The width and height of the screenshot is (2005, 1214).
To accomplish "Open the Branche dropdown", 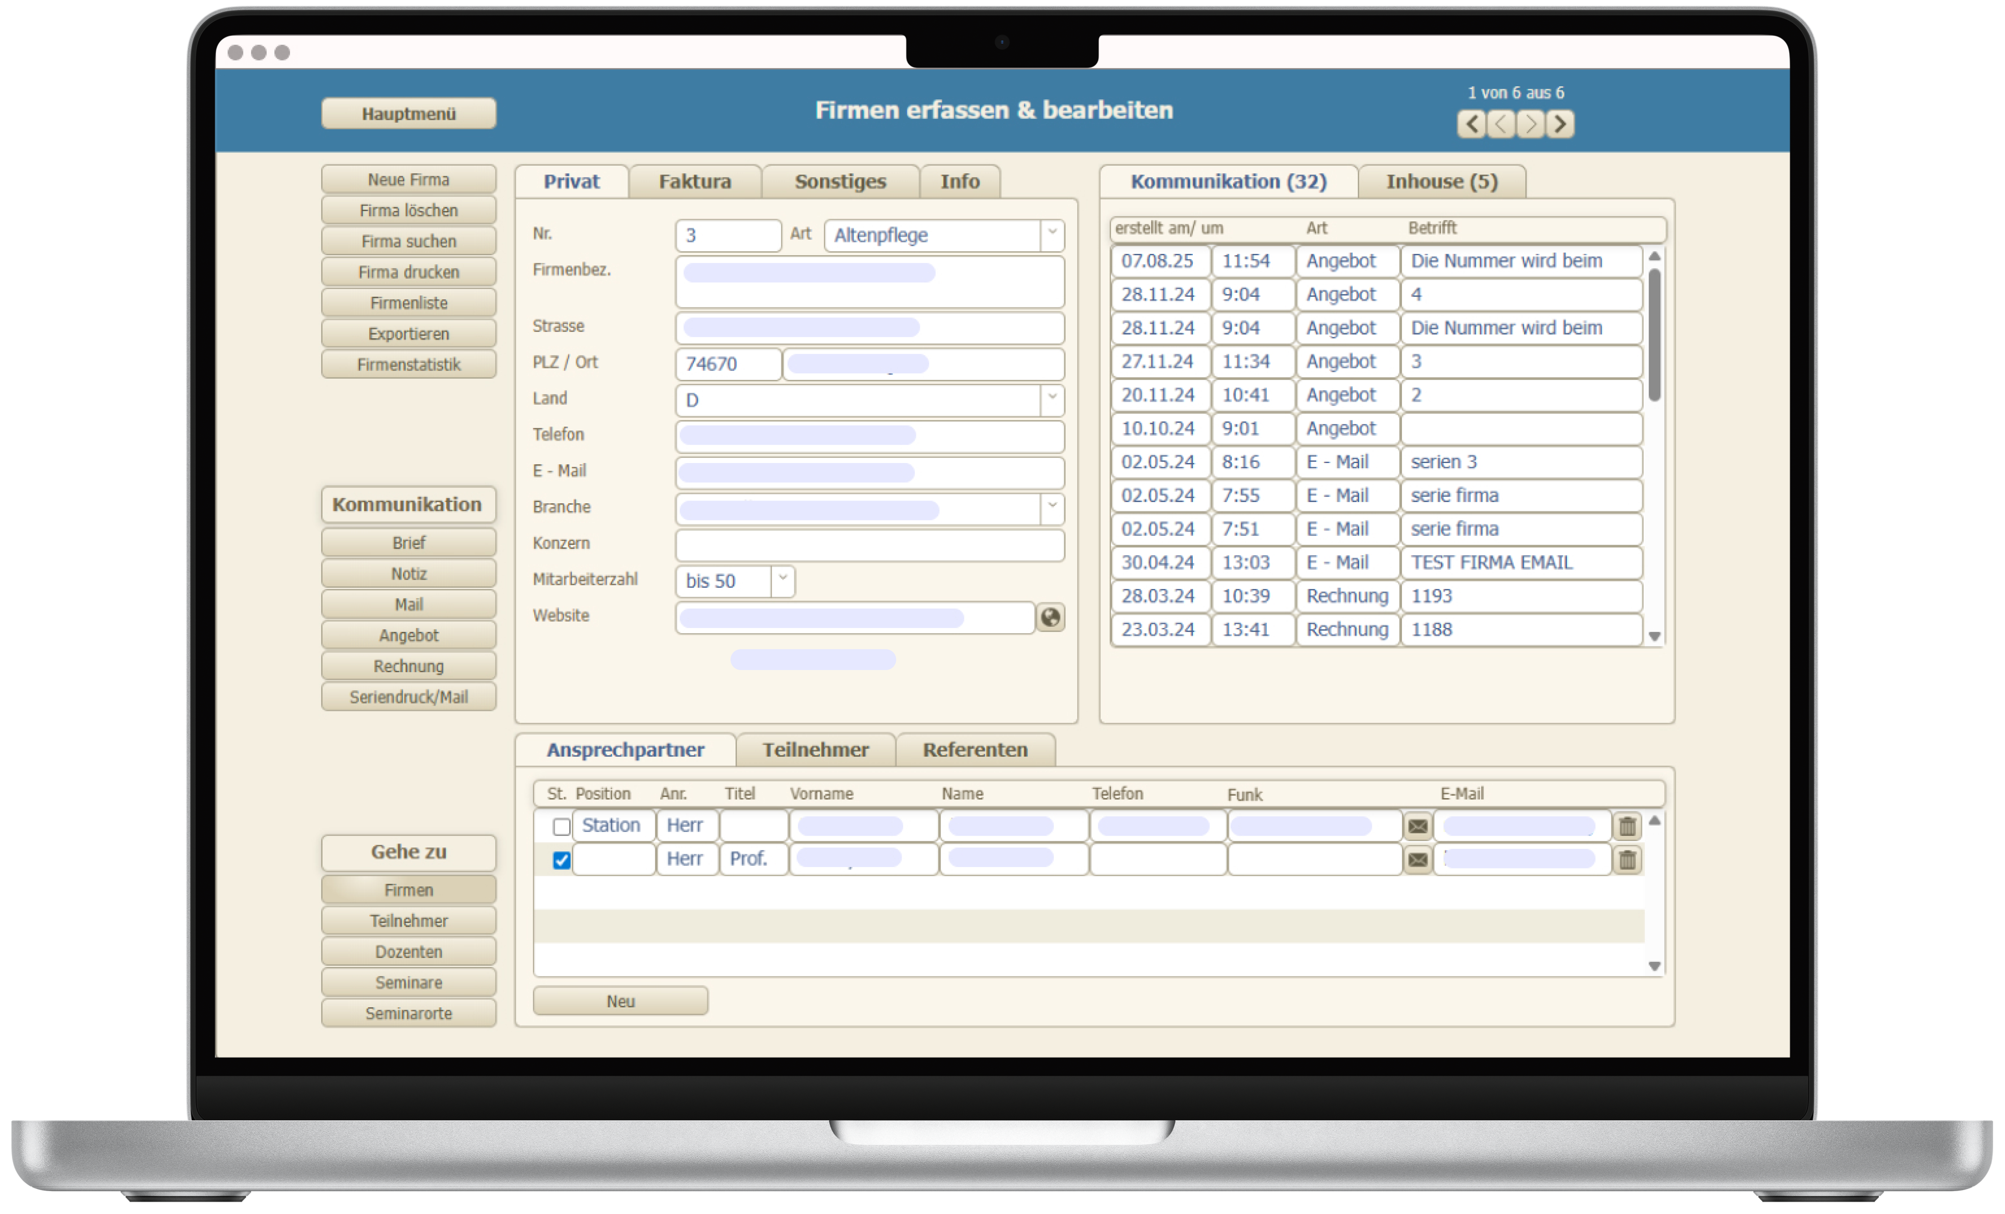I will (1051, 508).
